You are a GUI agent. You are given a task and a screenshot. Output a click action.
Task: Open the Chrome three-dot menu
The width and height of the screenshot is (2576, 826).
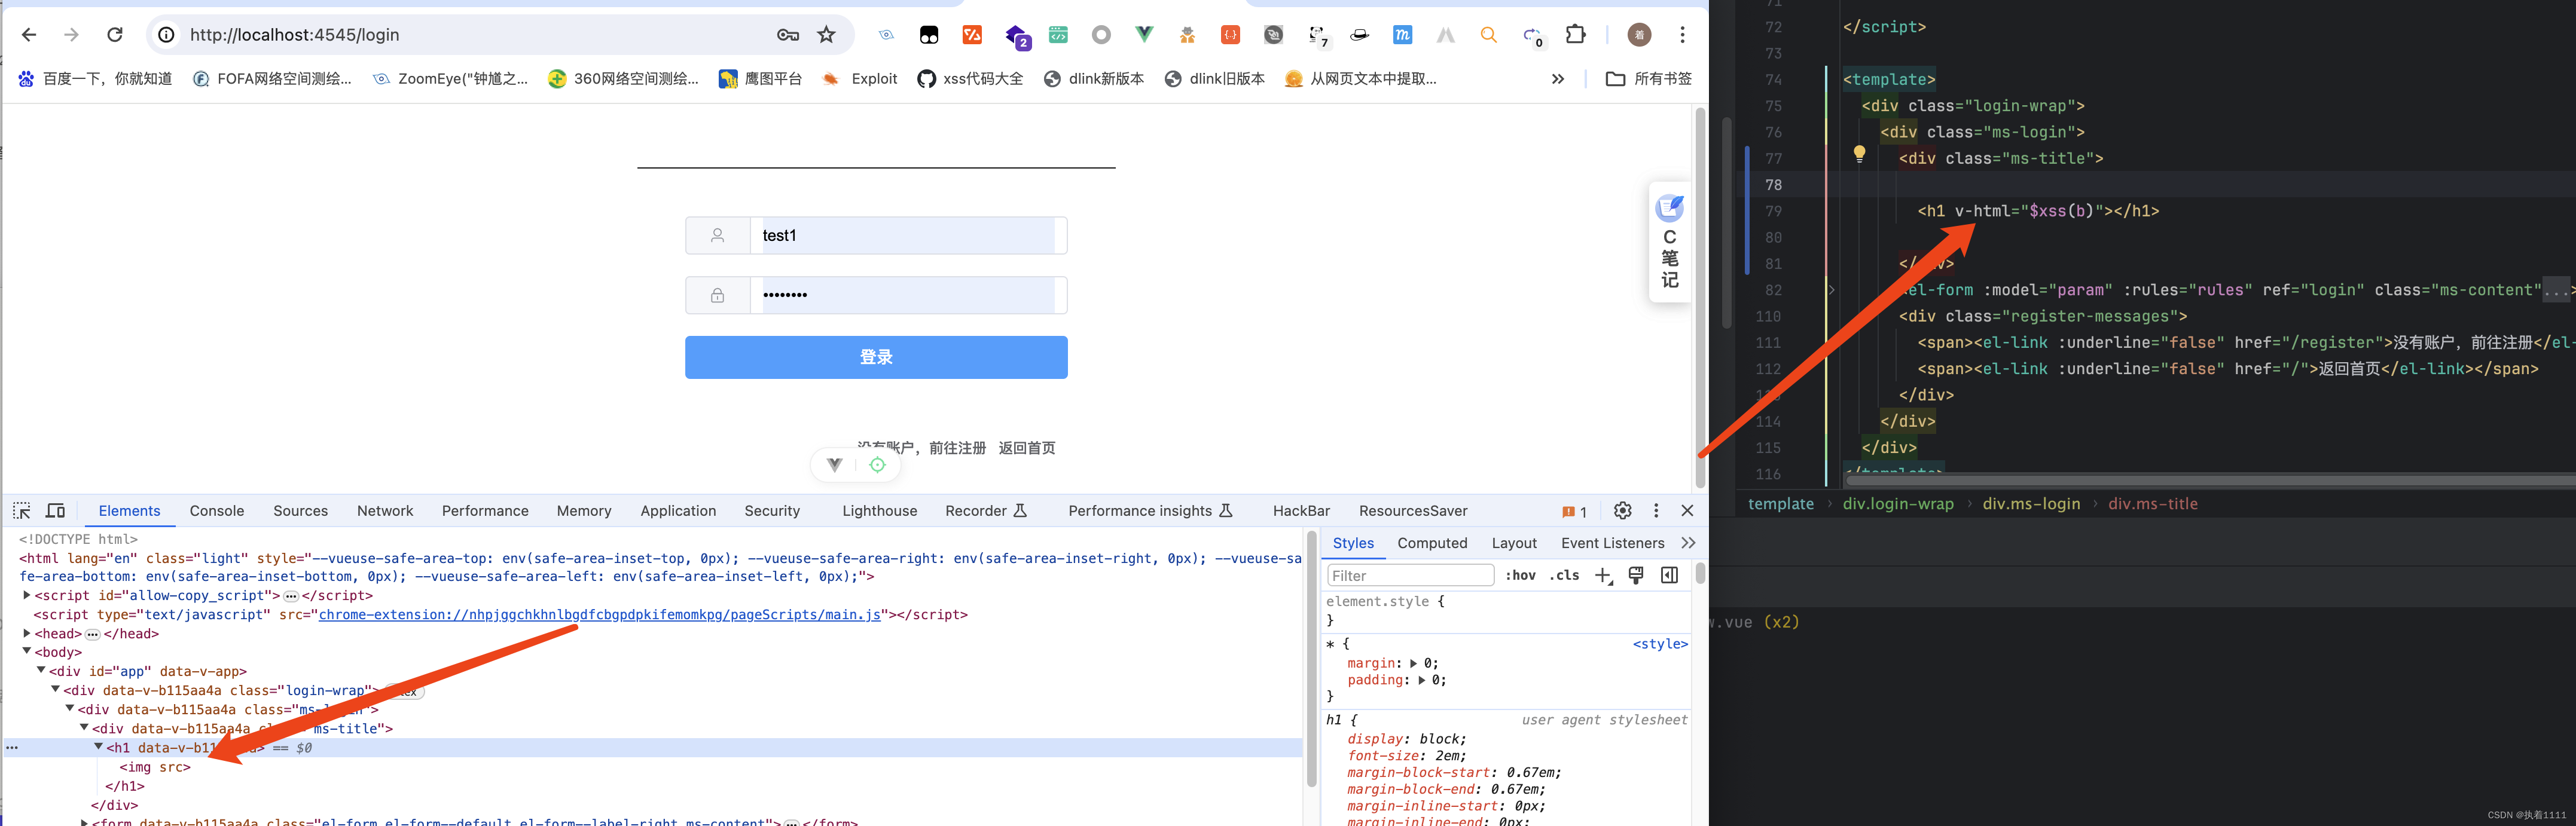(x=1682, y=35)
